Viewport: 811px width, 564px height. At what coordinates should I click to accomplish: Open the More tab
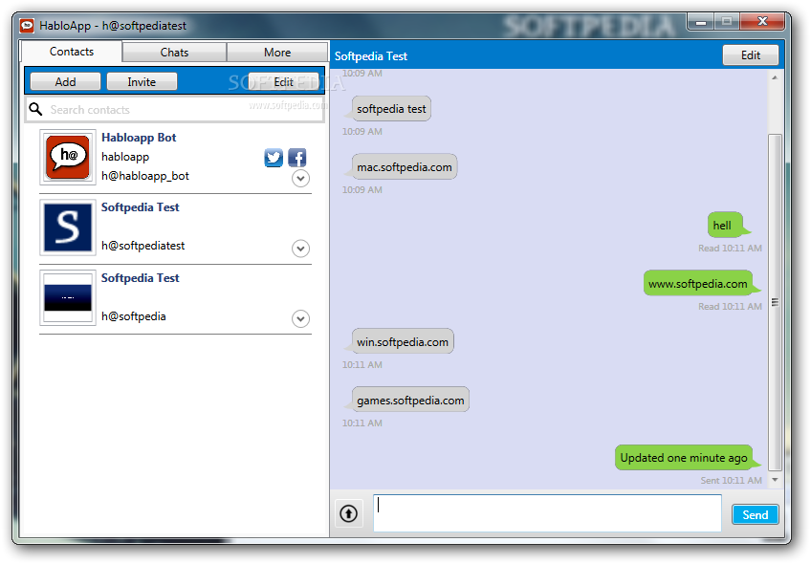277,53
